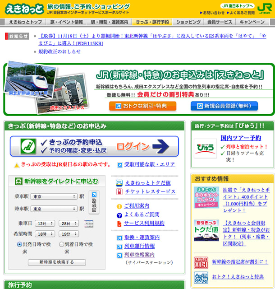Click the 乗換・運賃案内 external link icon
Image resolution: width=275 pixels, height=289 pixels.
pos(119,238)
